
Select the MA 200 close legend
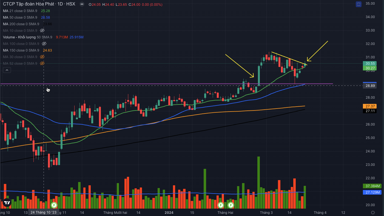click(x=21, y=24)
